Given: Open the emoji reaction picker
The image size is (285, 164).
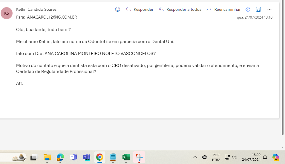Looking at the screenshot, I should coord(118,9).
